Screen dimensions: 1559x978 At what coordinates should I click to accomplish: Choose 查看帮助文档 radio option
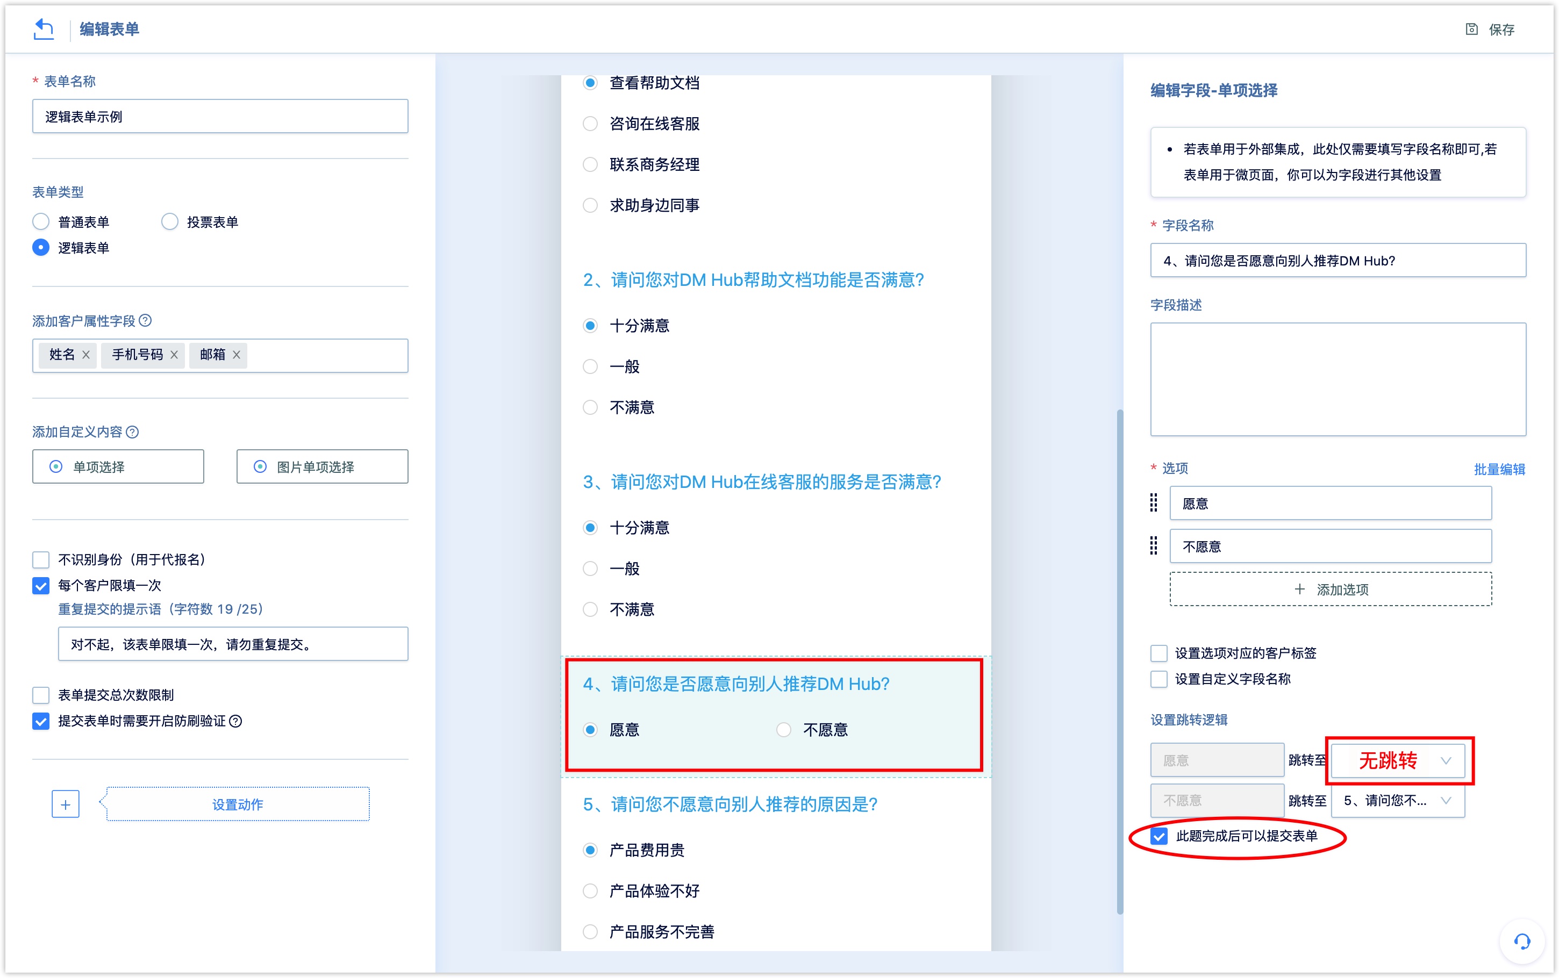click(590, 83)
